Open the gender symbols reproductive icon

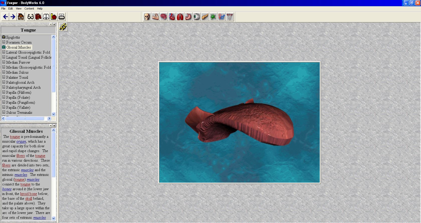click(222, 17)
